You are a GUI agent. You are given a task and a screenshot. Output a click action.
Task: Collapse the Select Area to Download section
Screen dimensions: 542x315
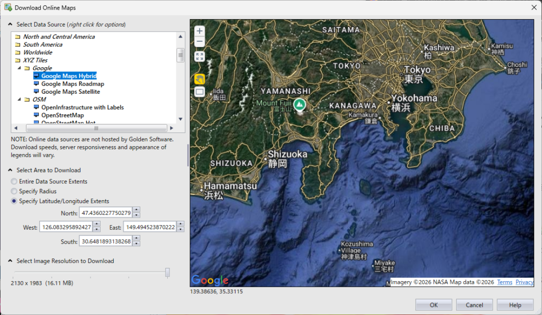(x=10, y=170)
